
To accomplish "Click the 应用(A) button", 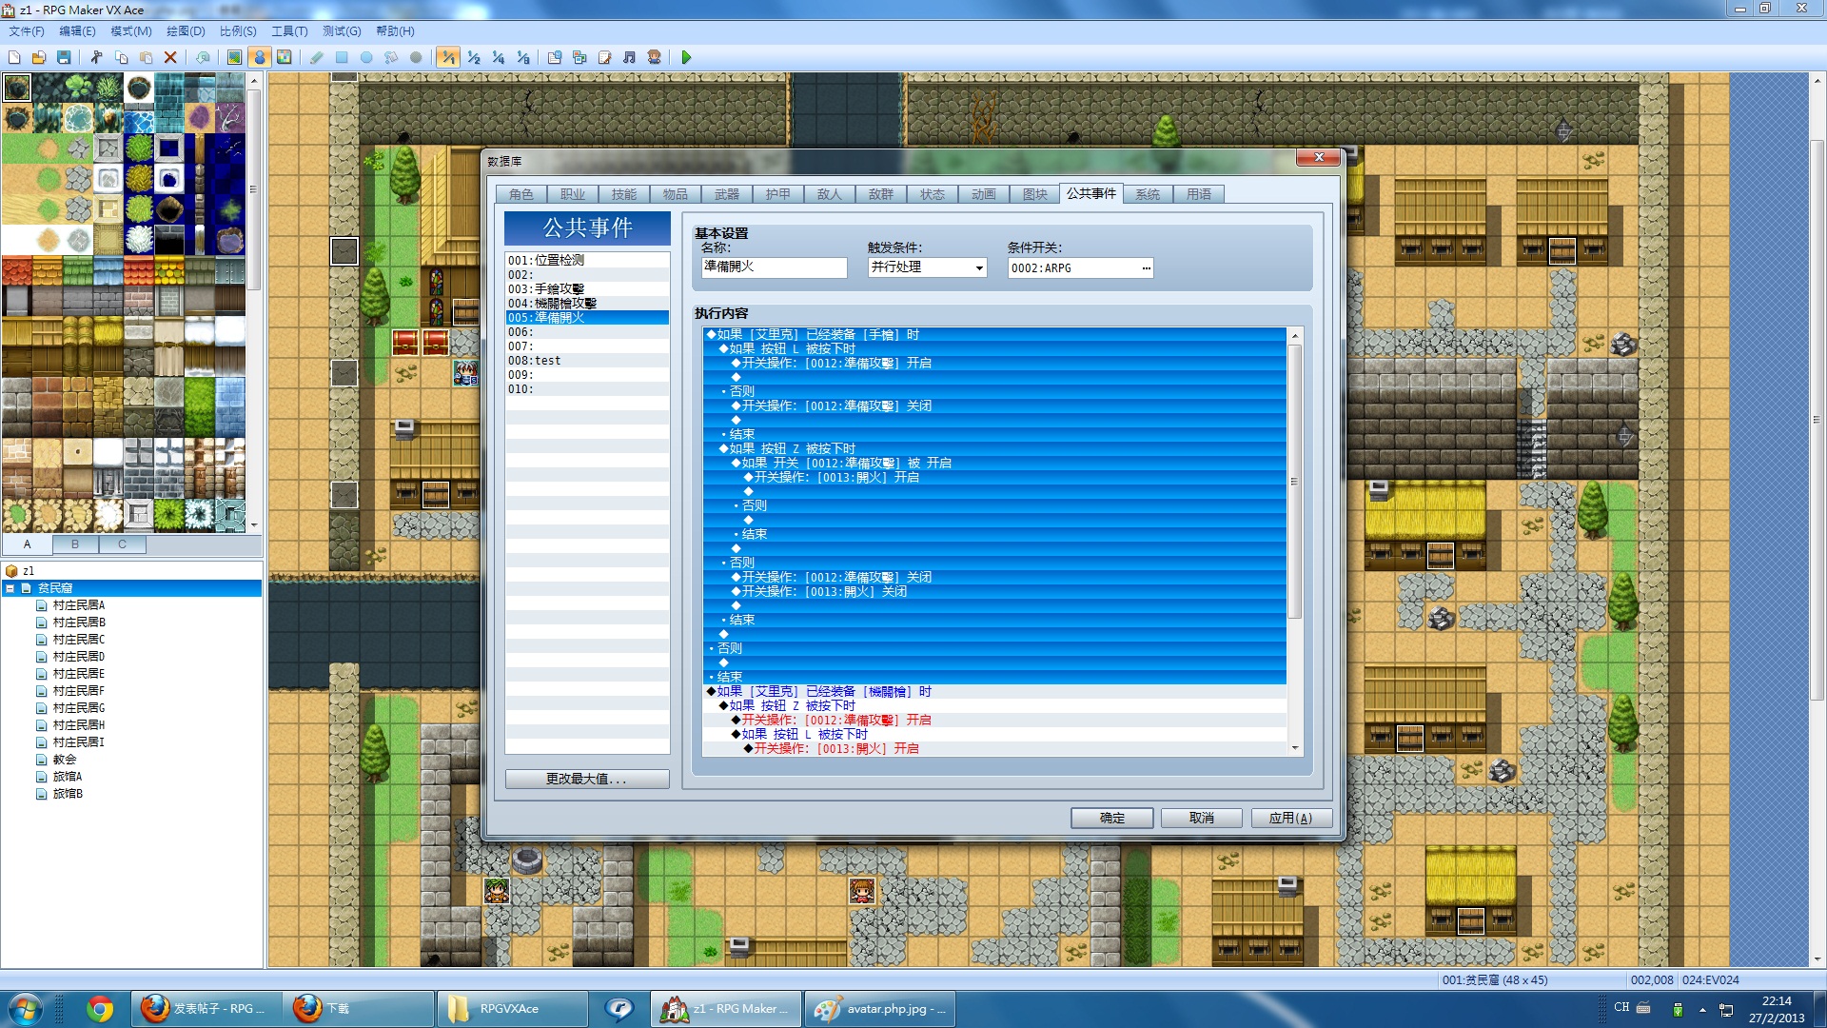I will point(1290,818).
